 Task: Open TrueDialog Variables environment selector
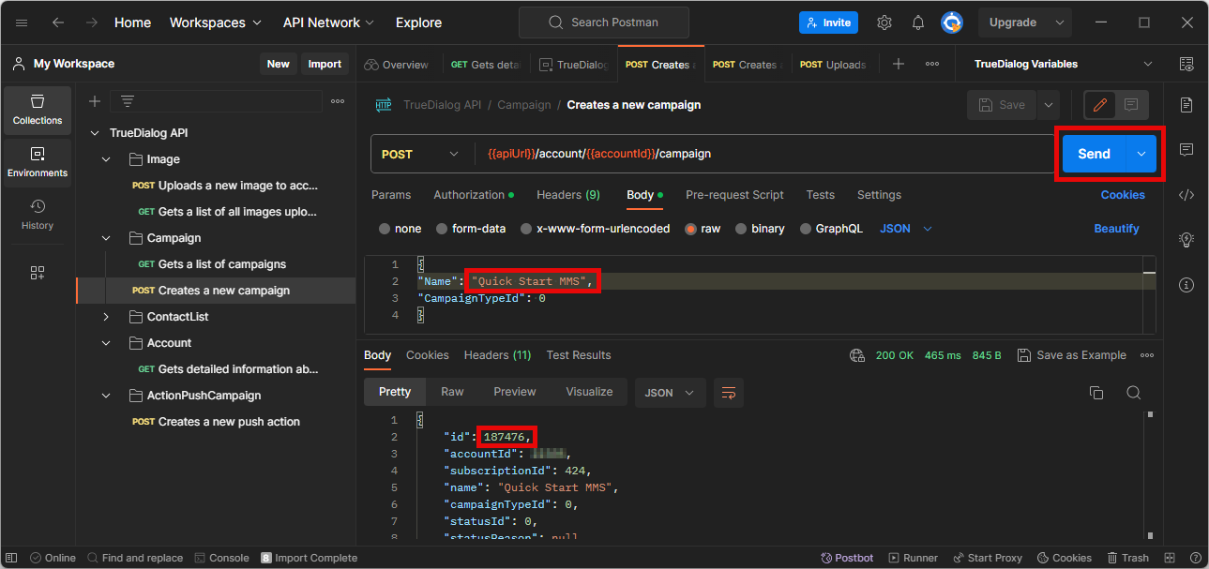[1063, 64]
